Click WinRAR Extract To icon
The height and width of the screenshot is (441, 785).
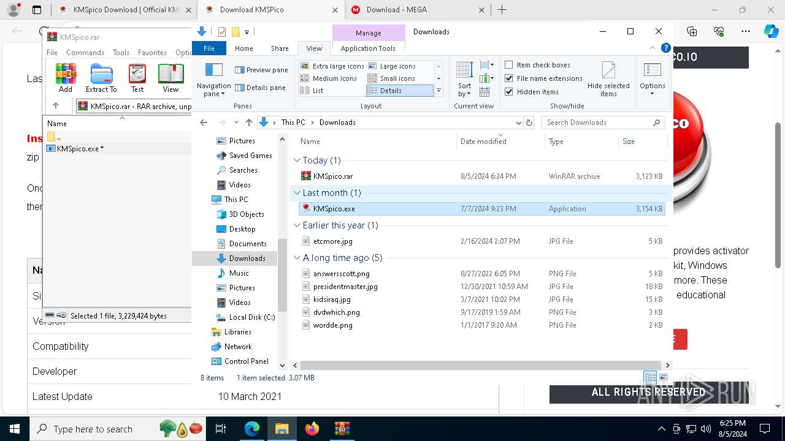pos(101,78)
